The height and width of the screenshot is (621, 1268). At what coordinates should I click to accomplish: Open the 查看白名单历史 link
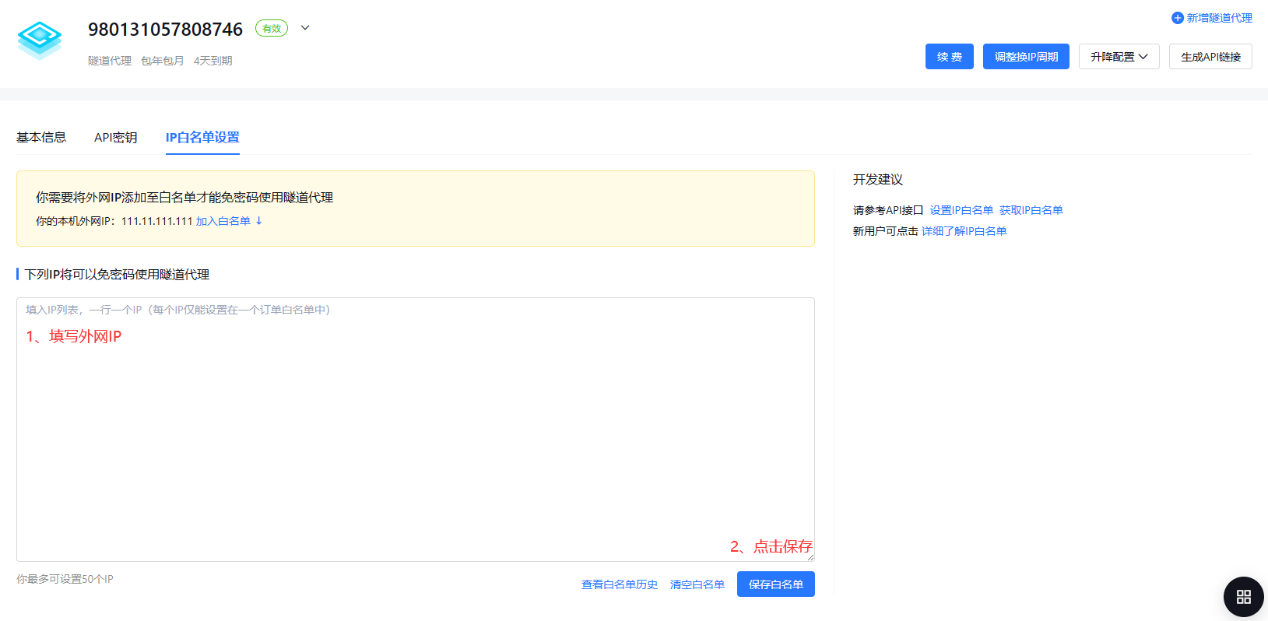click(x=619, y=584)
